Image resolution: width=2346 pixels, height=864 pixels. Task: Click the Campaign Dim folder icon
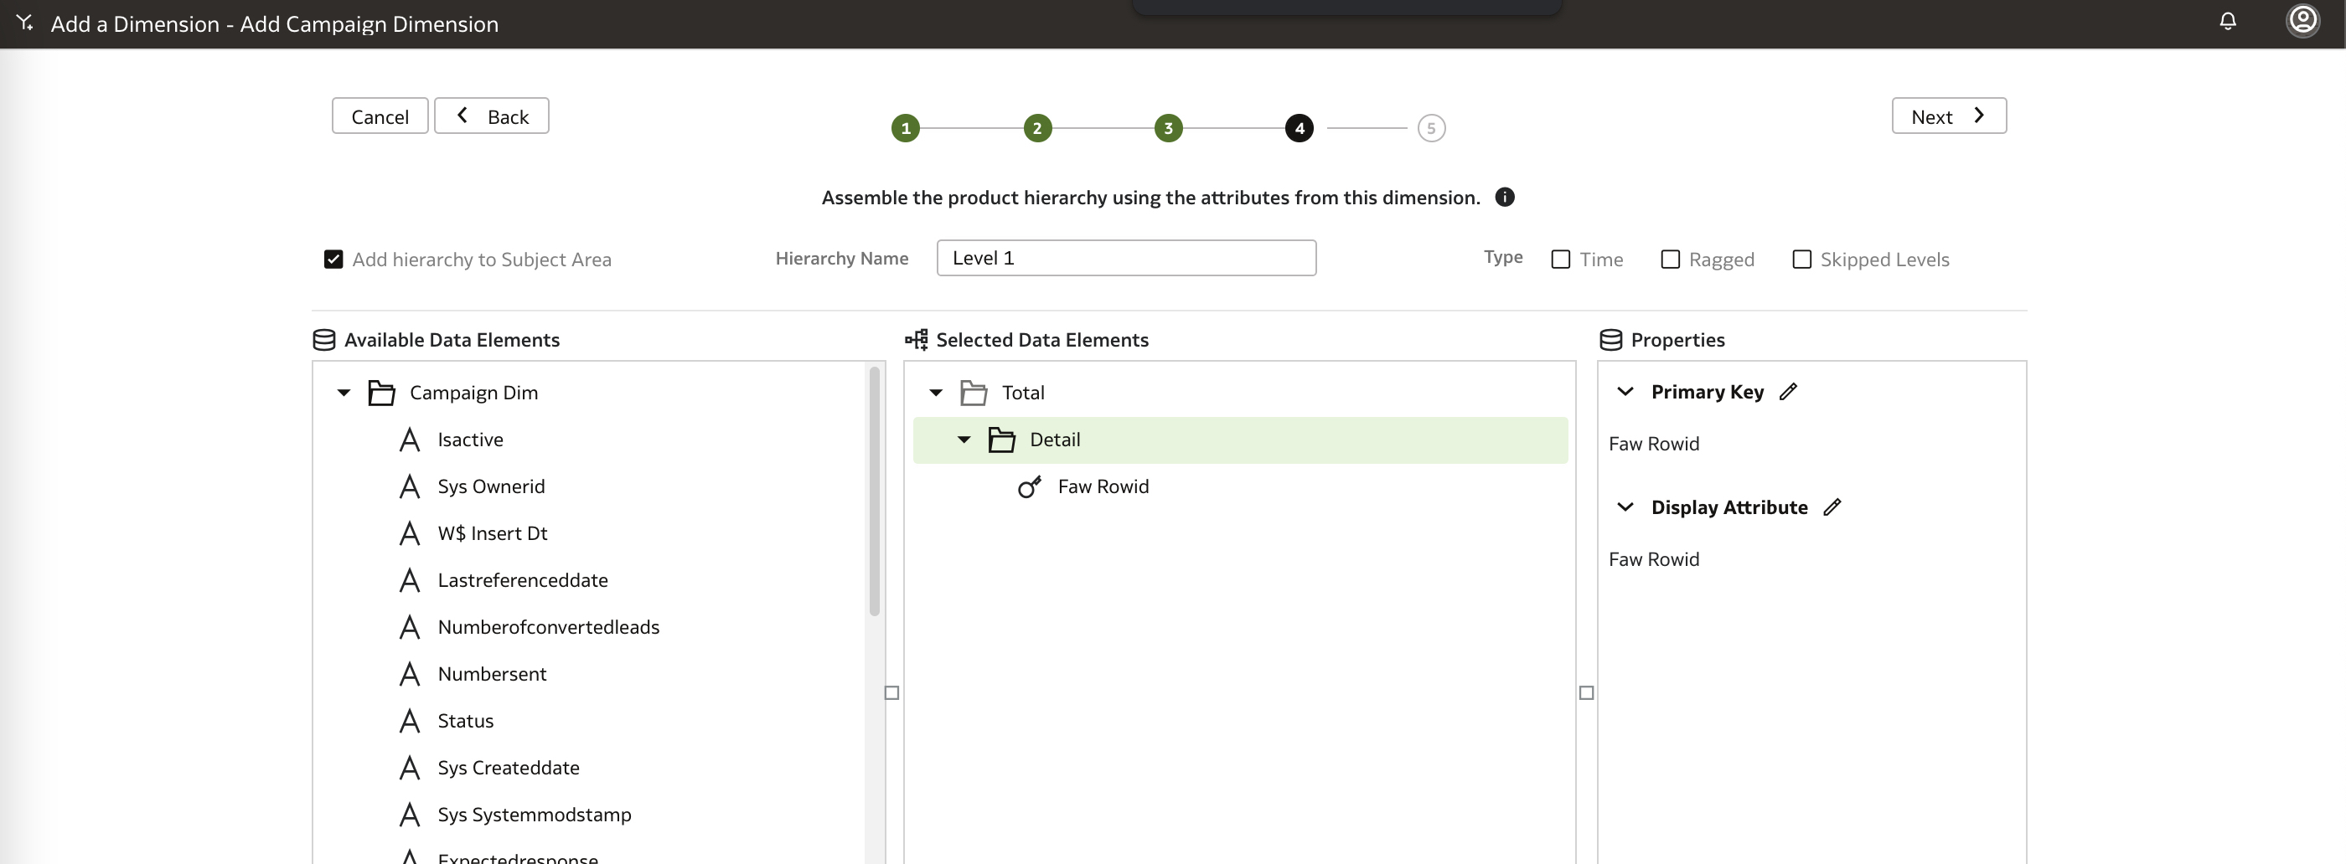tap(380, 393)
